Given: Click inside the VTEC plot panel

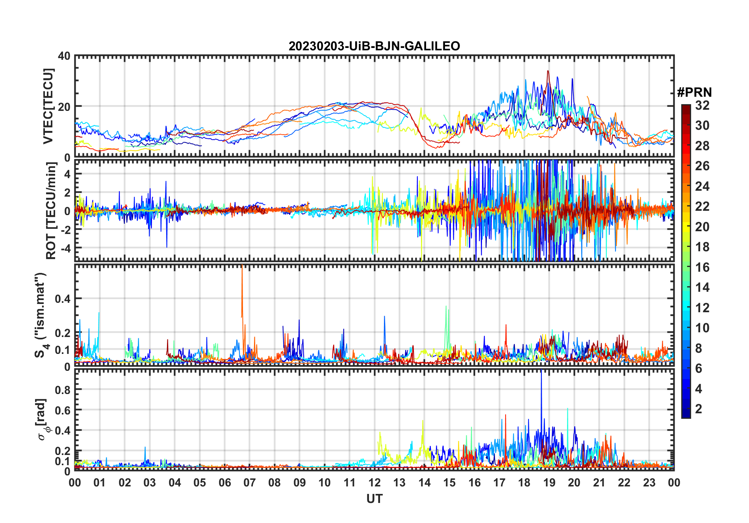Looking at the screenshot, I should [x=374, y=107].
